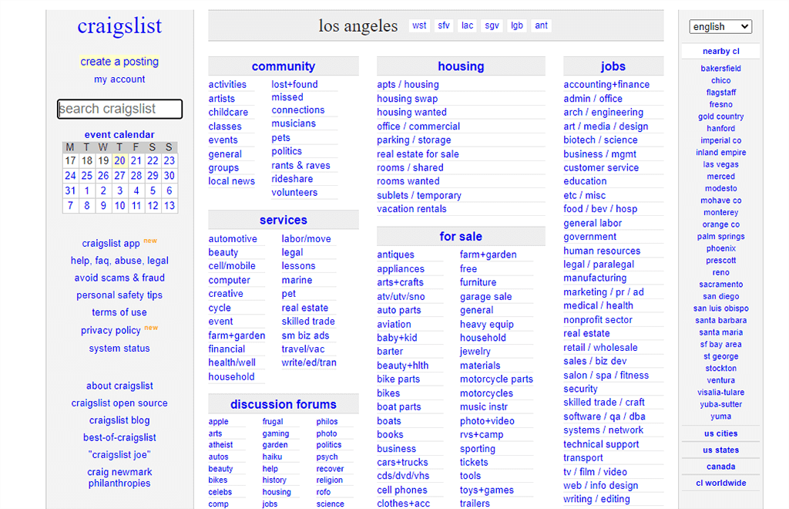Focus the search craigslist field
The height and width of the screenshot is (509, 789).
(119, 109)
